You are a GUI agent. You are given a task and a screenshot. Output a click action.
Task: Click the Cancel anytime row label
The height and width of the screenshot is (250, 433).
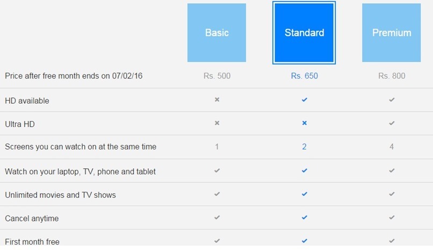tap(32, 218)
